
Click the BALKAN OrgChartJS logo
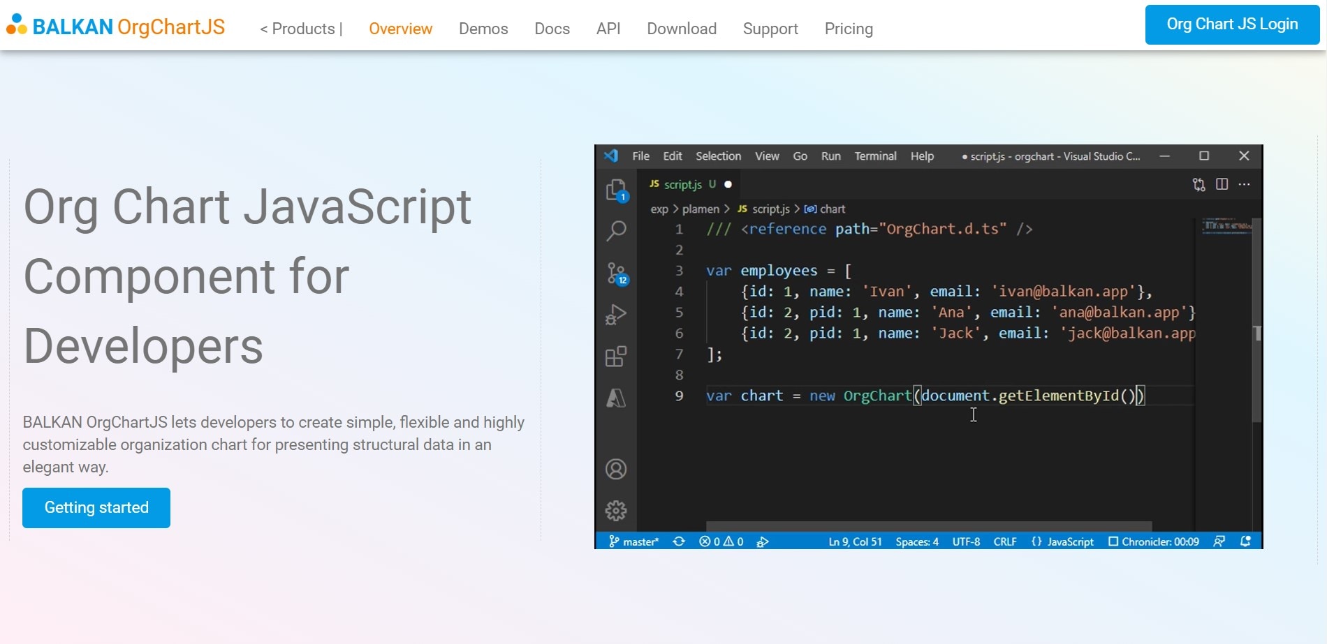(x=115, y=27)
